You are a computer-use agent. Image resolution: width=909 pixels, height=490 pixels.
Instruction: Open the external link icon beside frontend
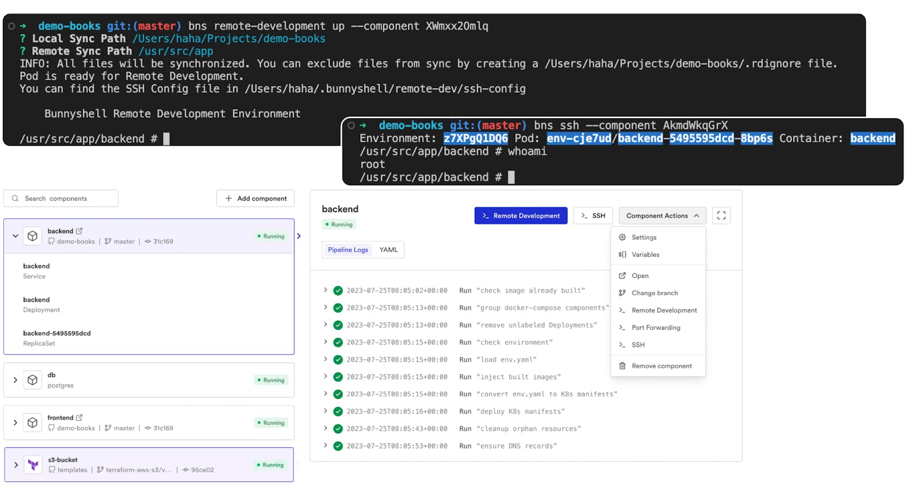point(80,417)
